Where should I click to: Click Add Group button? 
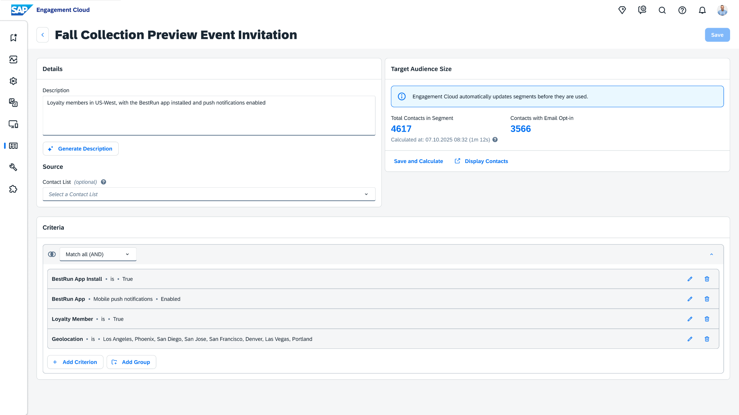coord(131,362)
